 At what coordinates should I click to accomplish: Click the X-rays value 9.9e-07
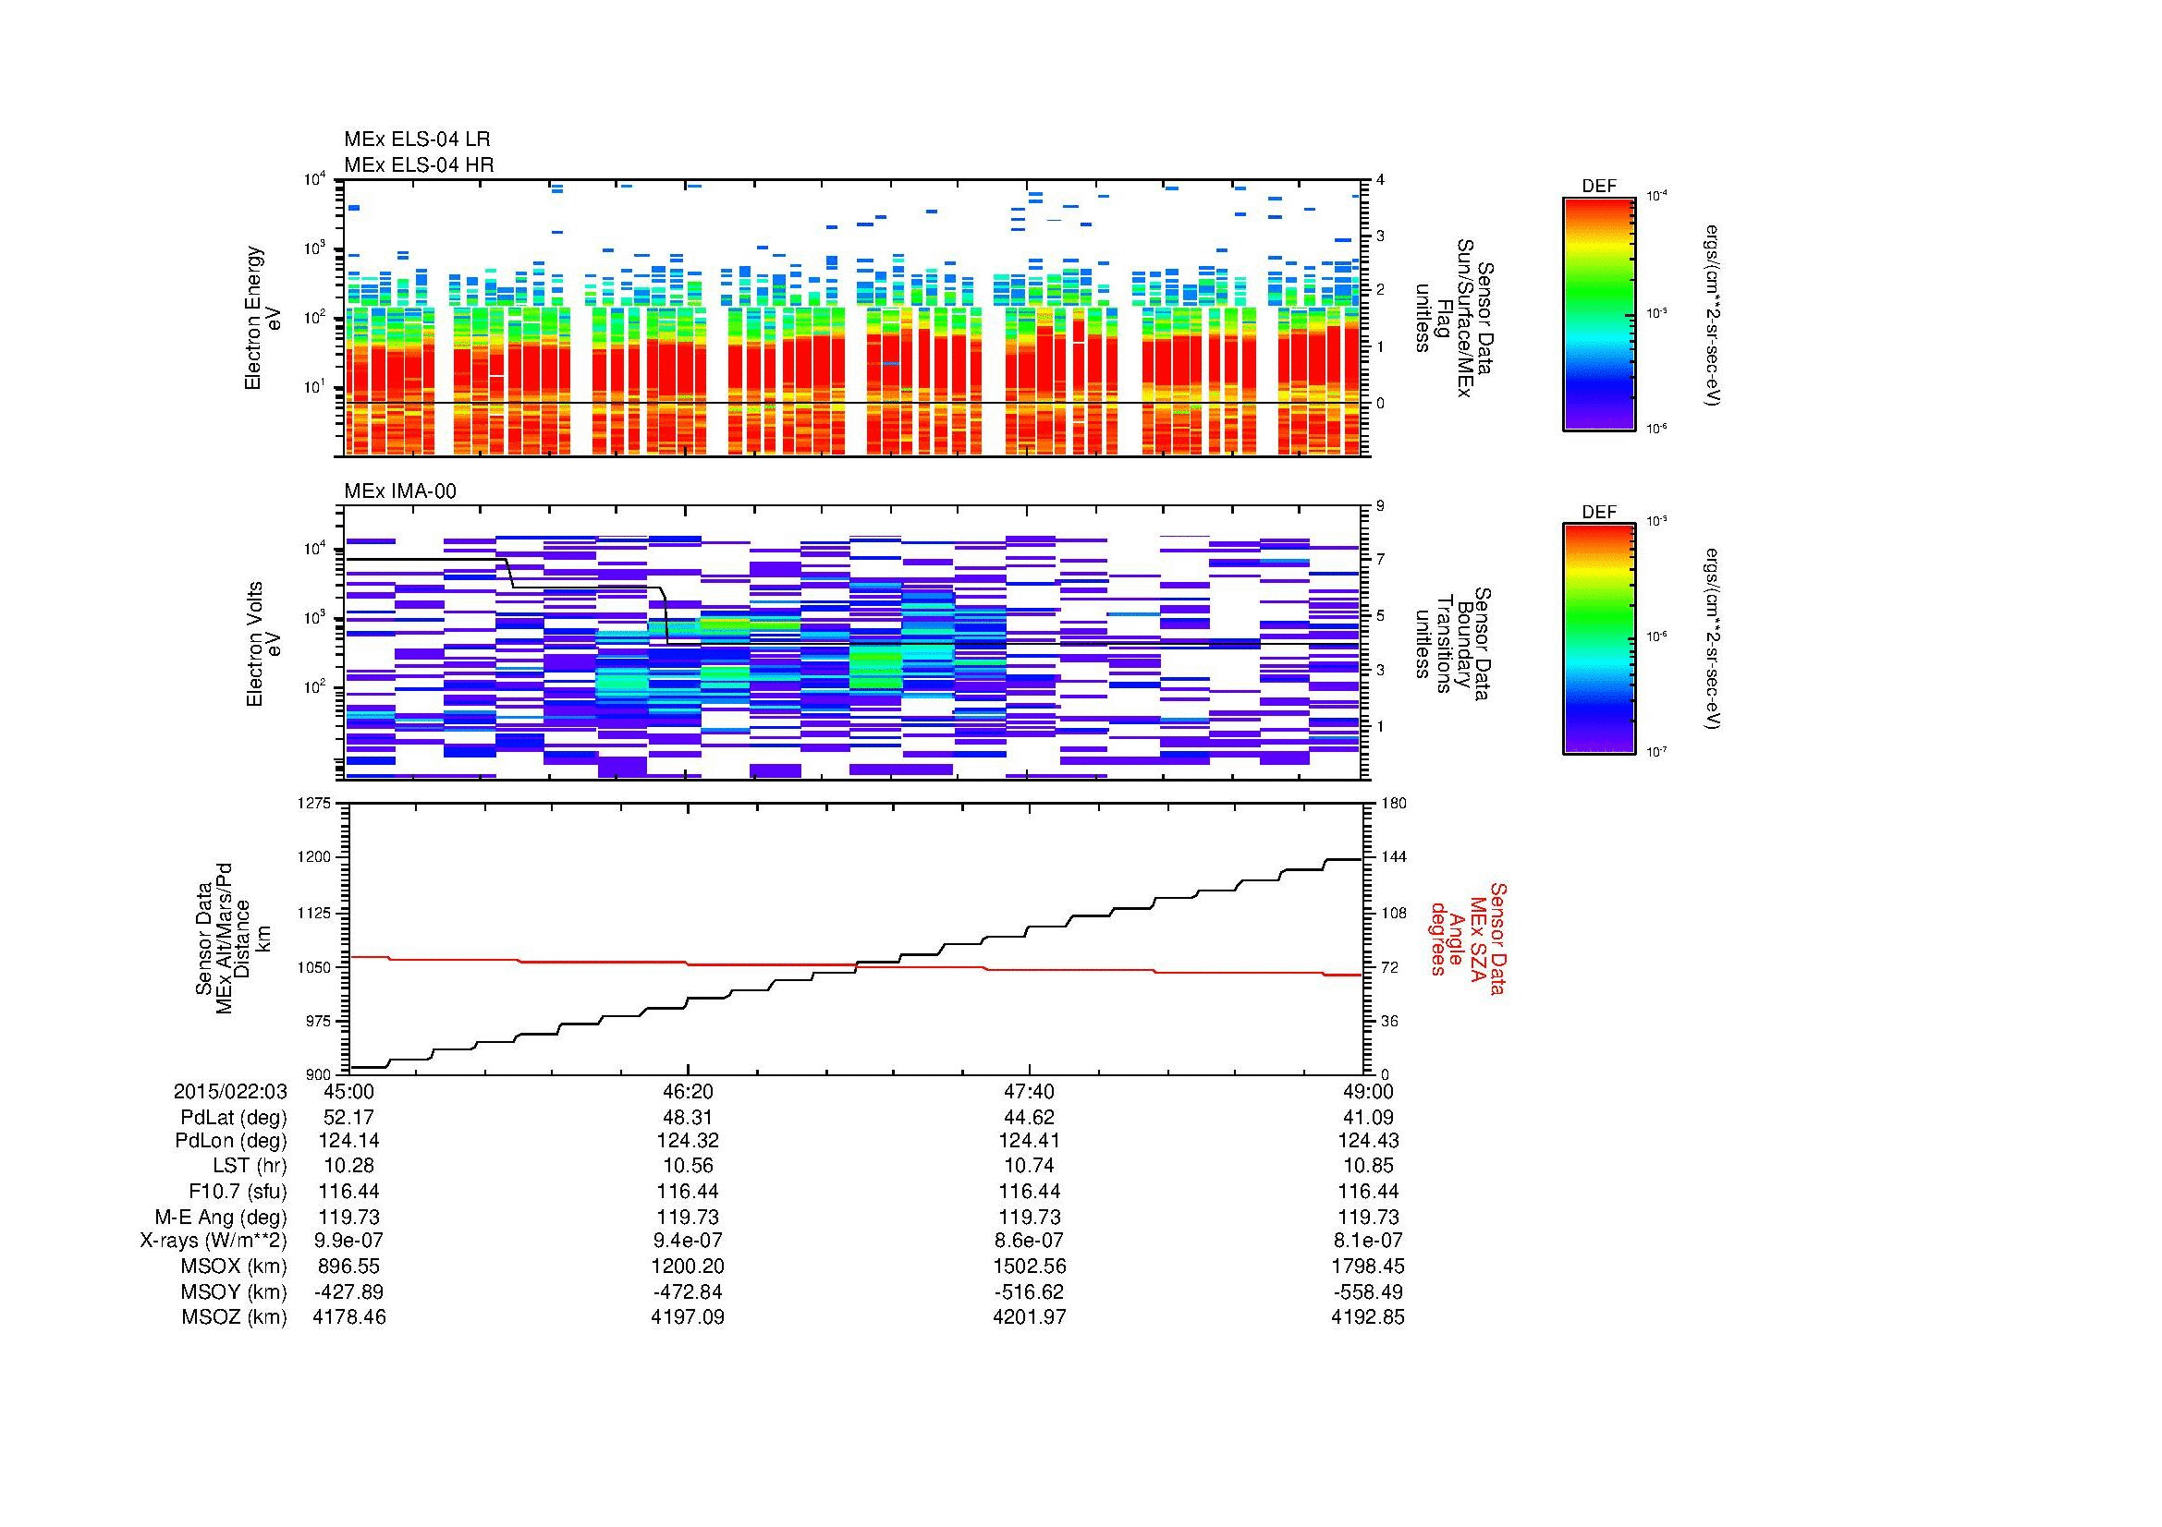(349, 1241)
